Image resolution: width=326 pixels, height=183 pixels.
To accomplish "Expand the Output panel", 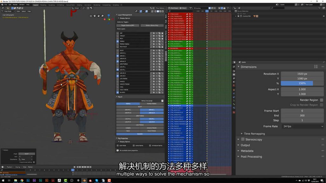I will coord(238,145).
